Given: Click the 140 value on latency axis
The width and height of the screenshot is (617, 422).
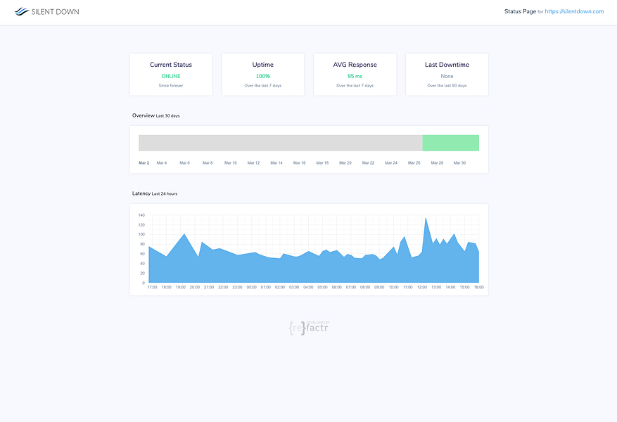Looking at the screenshot, I should tap(141, 215).
